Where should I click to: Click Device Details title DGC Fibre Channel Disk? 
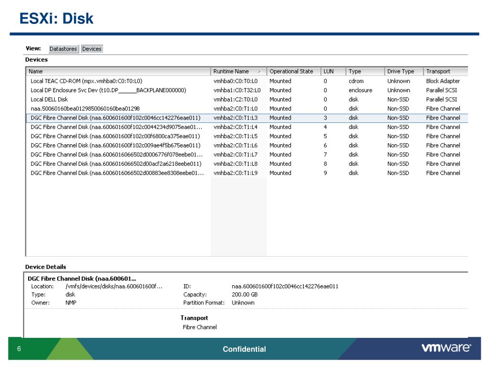tap(82, 279)
